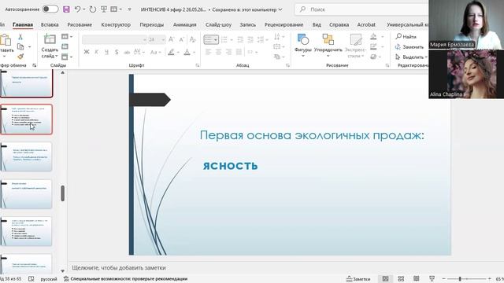This screenshot has height=283, width=504.
Task: Click the zoom slider handle
Action: [x=460, y=279]
